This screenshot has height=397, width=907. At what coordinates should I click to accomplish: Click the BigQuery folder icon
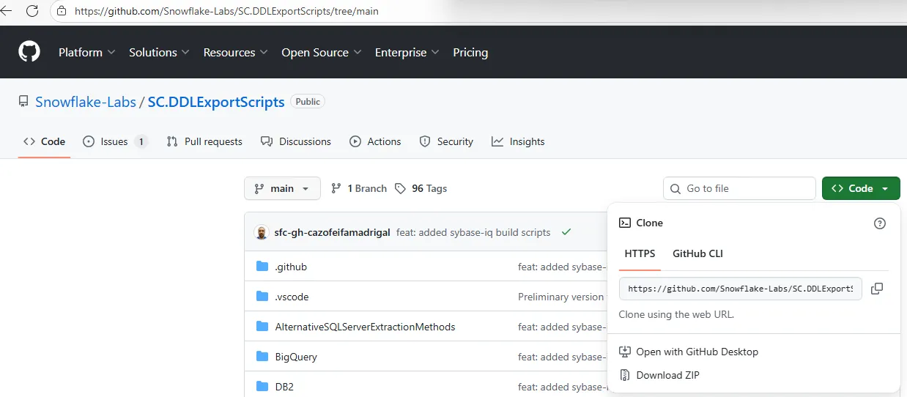click(262, 357)
